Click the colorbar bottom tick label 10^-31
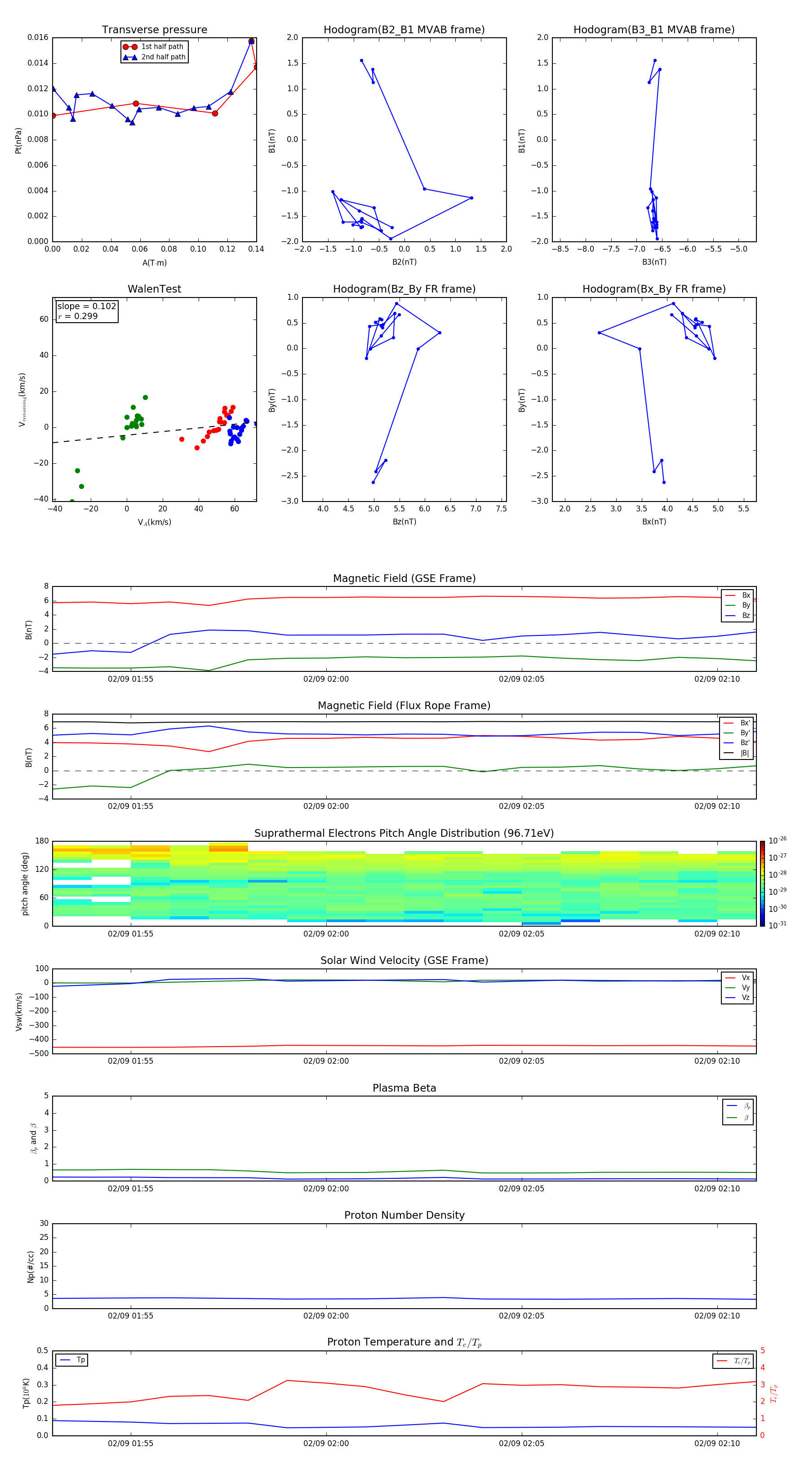Viewport: 809px width, 1483px height. click(x=778, y=925)
